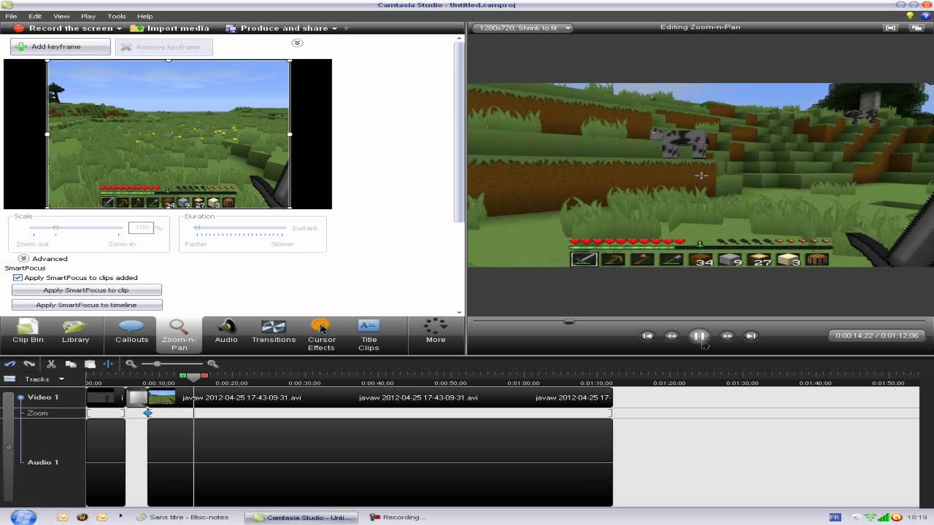The image size is (934, 525).
Task: Step forward in preview
Action: 727,335
